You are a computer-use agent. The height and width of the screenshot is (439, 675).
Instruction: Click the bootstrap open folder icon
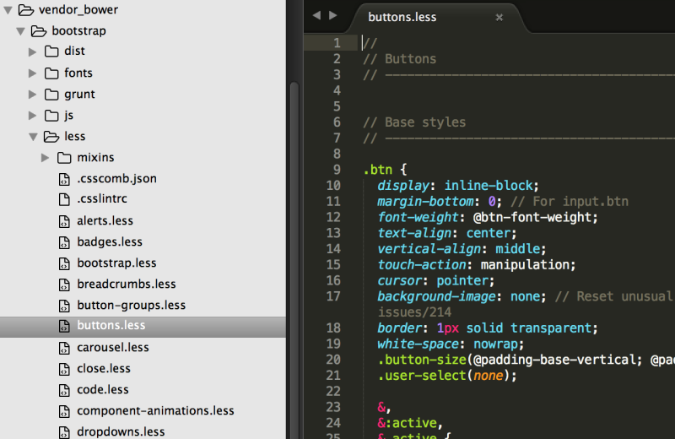39,31
